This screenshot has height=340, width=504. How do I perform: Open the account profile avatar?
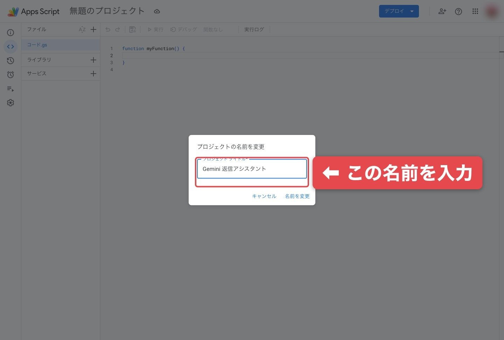point(492,12)
